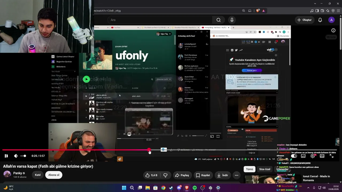Open Task View on taskbar
The width and height of the screenshot is (342, 192).
click(140, 188)
